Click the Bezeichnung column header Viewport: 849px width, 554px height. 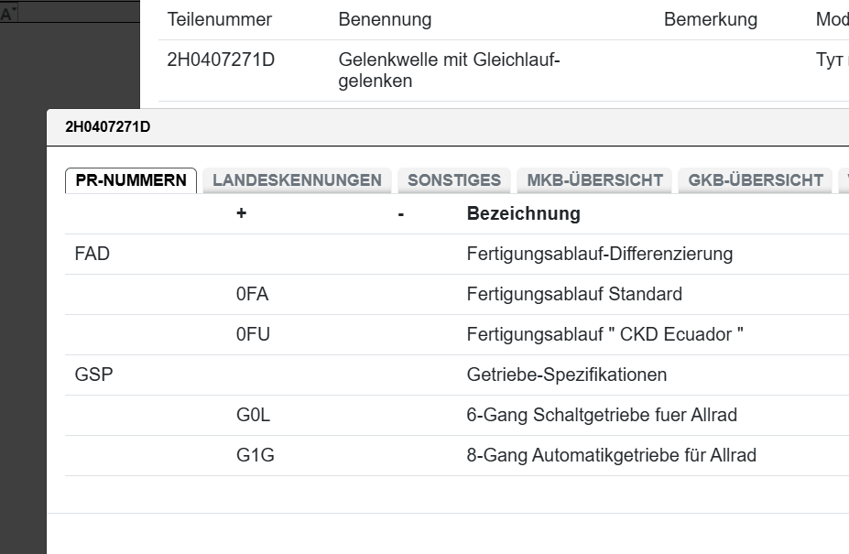point(523,213)
